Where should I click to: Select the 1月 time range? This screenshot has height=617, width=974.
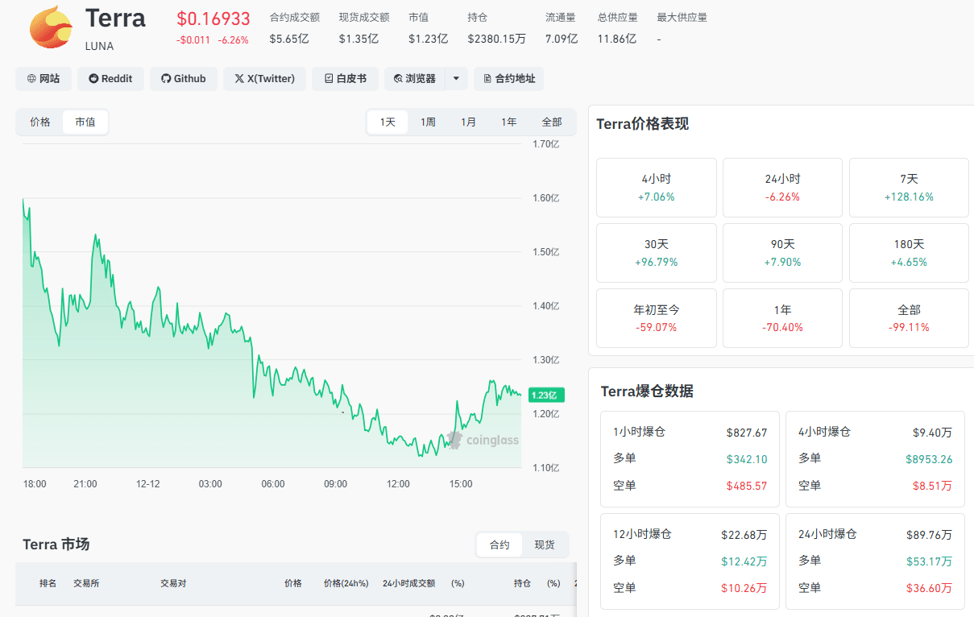[x=469, y=122]
